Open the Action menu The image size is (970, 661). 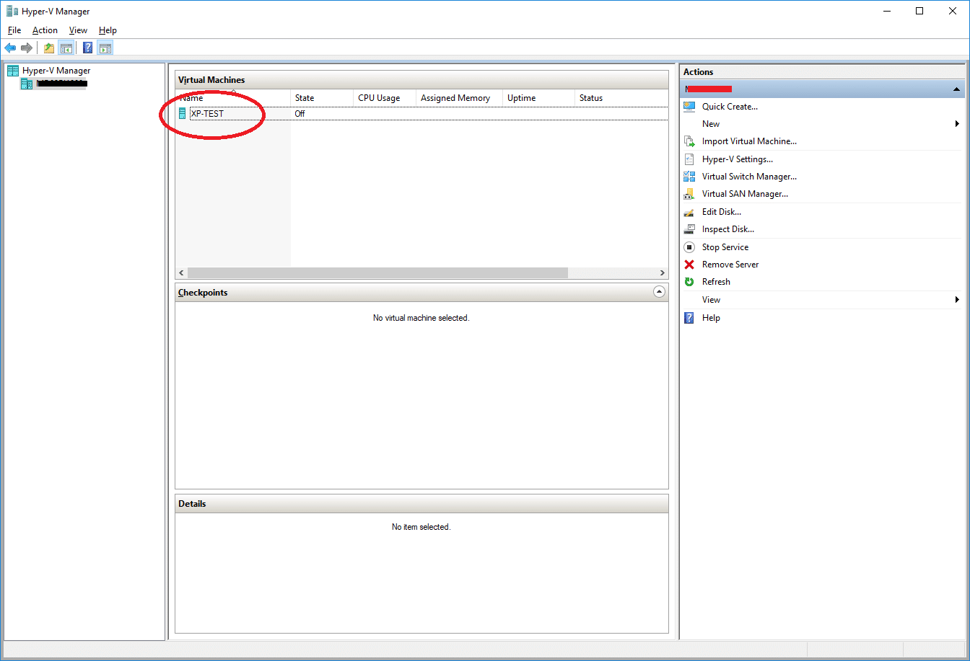(45, 30)
